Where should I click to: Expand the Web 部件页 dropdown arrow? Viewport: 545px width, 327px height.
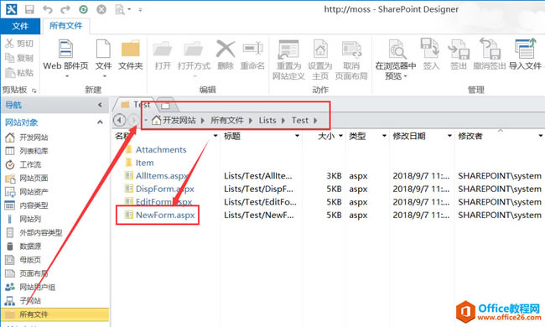point(67,75)
